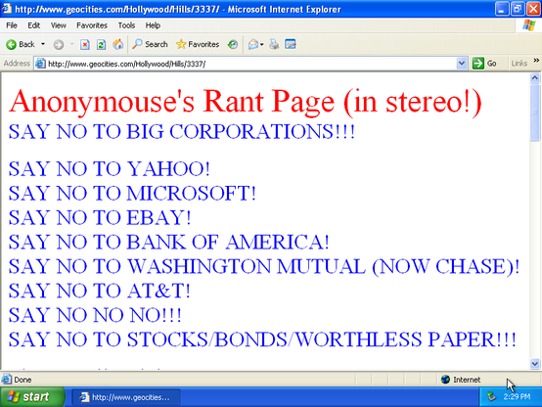542x407 pixels.
Task: Restore down the Internet Explorer window
Action: click(518, 9)
